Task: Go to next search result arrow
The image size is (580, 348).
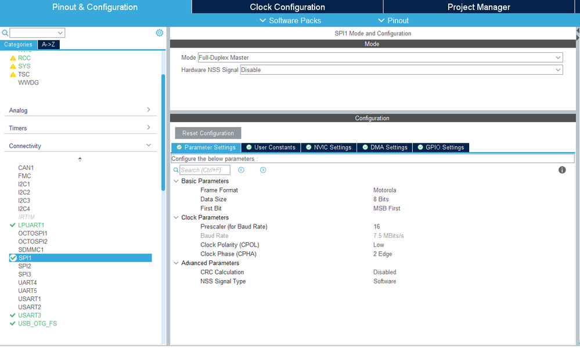Action: tap(263, 170)
